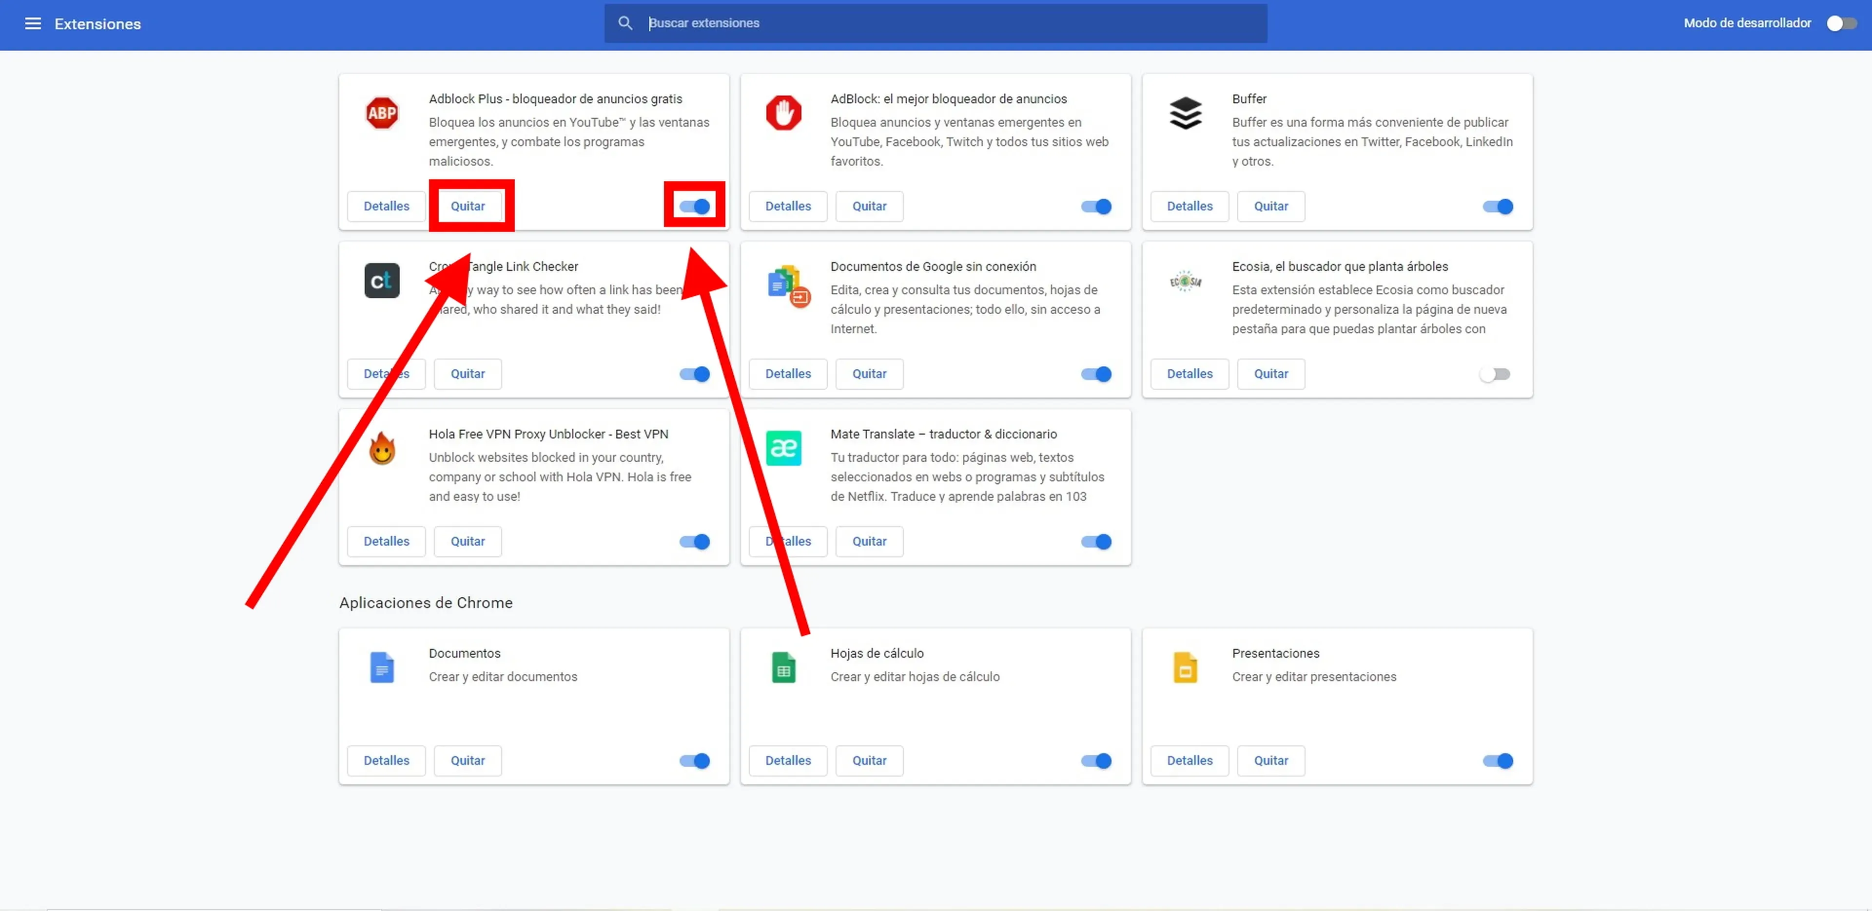This screenshot has height=911, width=1872.
Task: Remove Mate Translate with Quitar
Action: 869,541
